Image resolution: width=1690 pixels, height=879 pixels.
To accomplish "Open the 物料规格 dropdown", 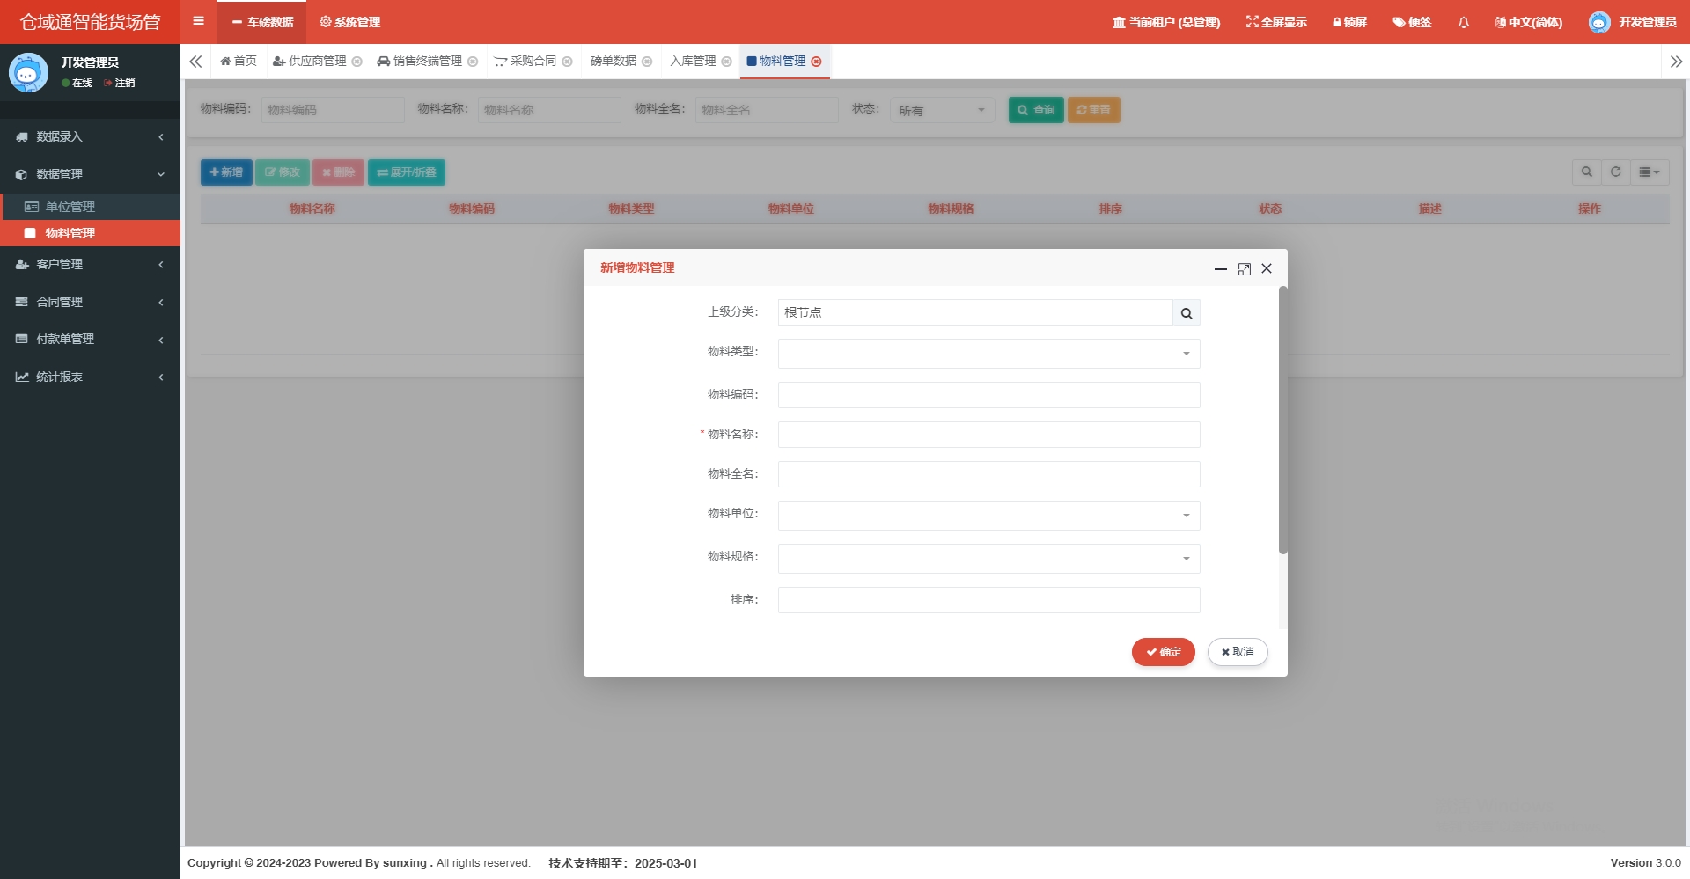I will click(x=988, y=559).
